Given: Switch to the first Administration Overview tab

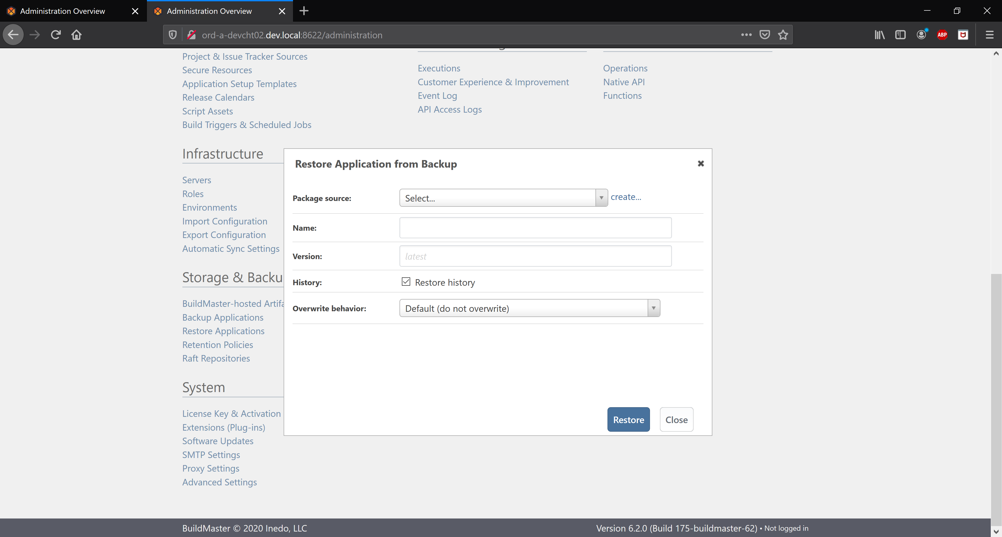Looking at the screenshot, I should 73,11.
